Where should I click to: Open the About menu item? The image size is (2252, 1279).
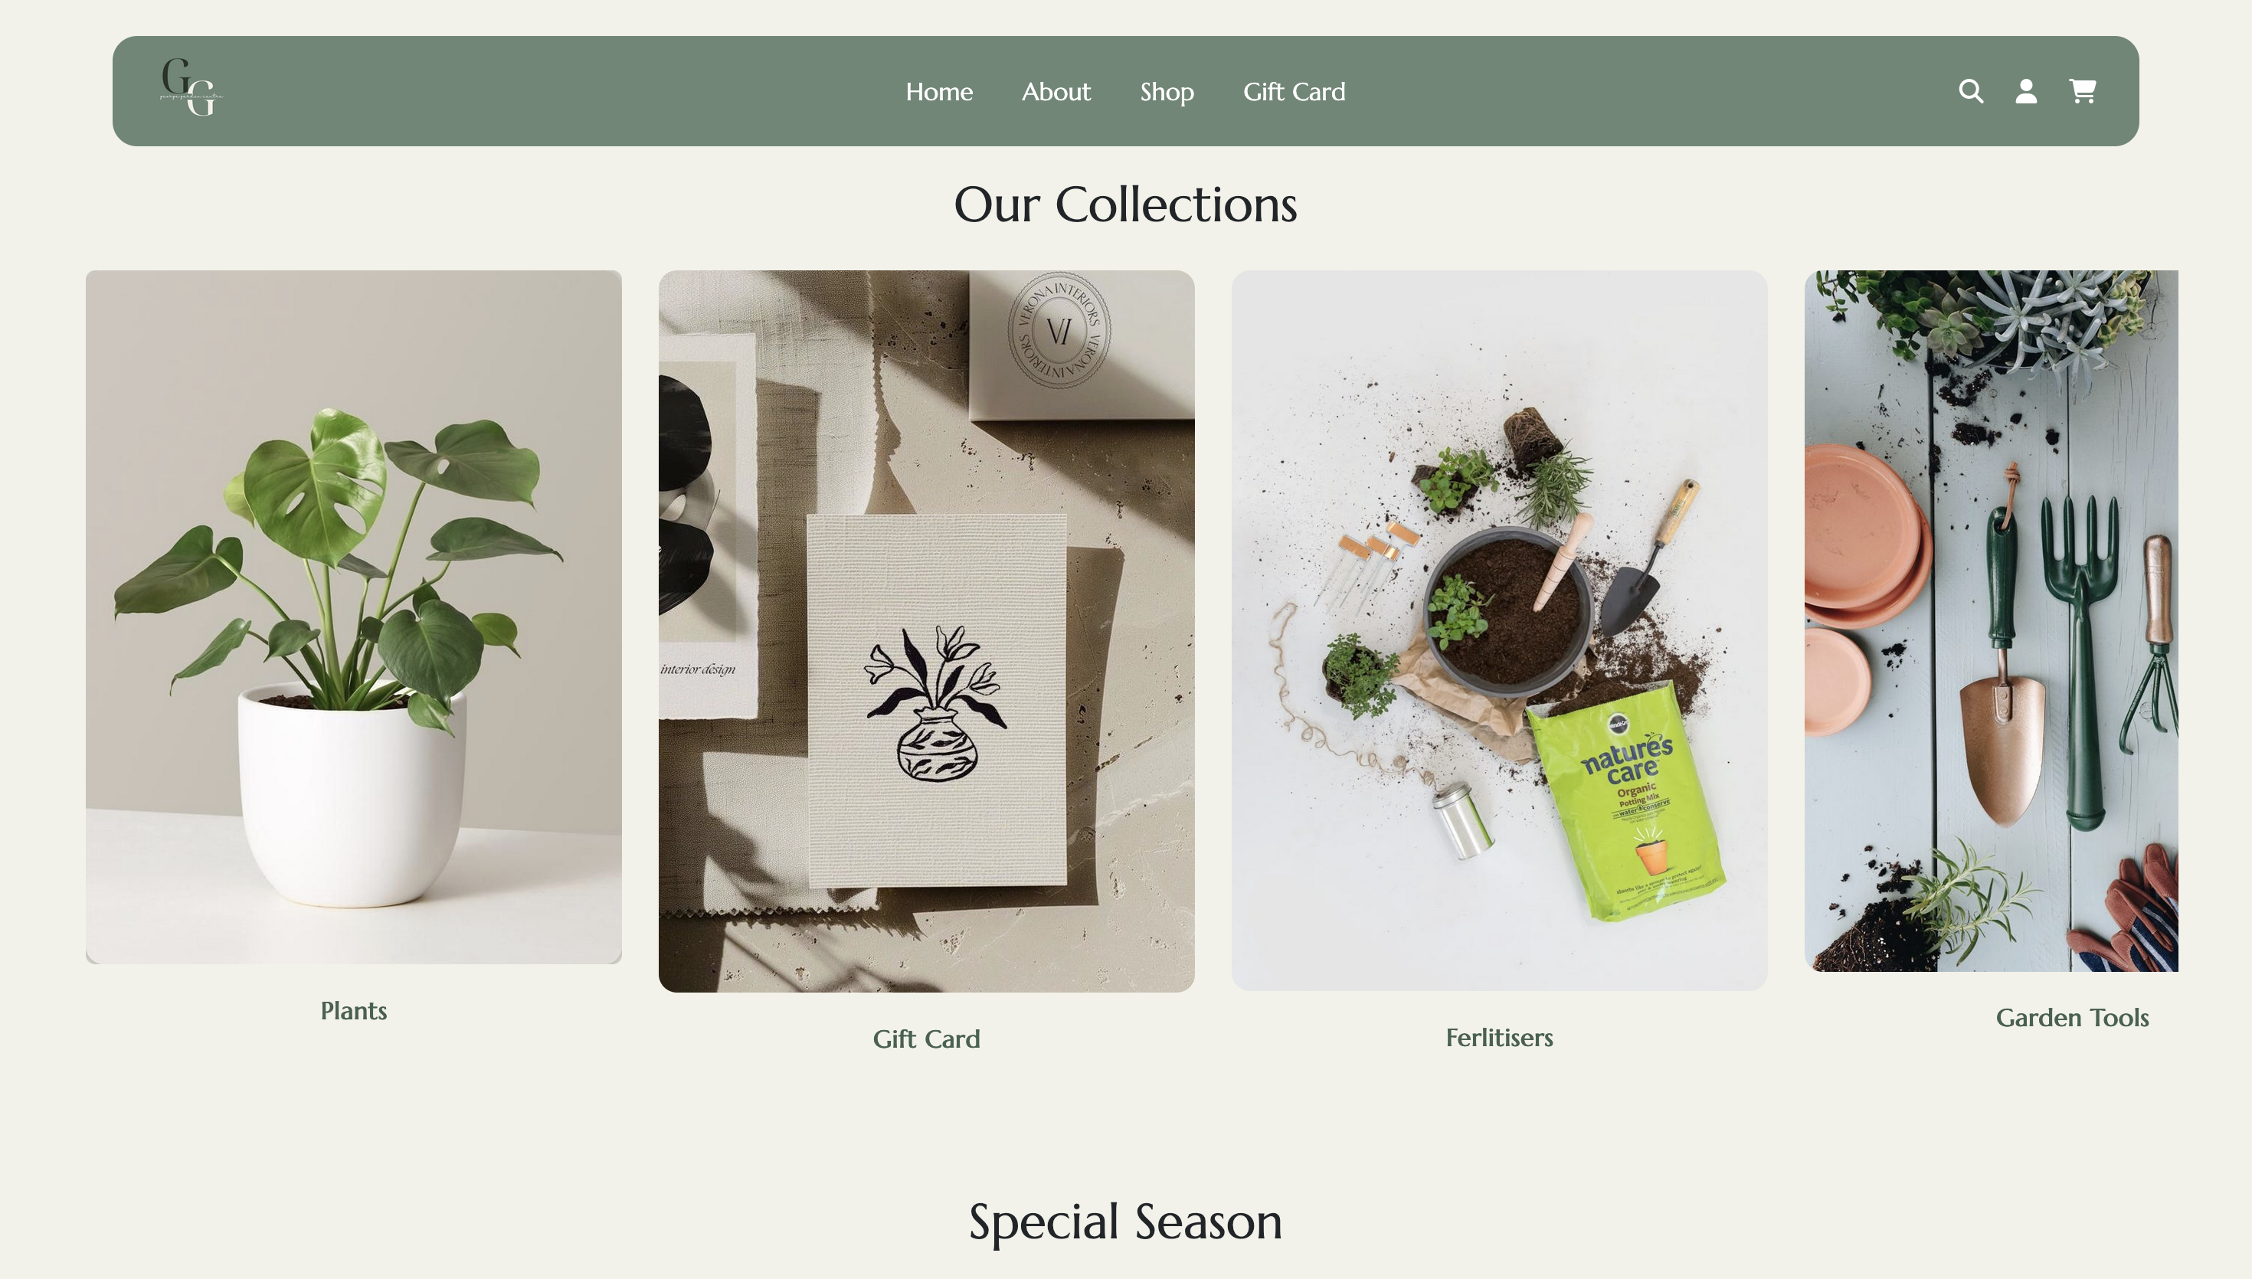point(1056,91)
